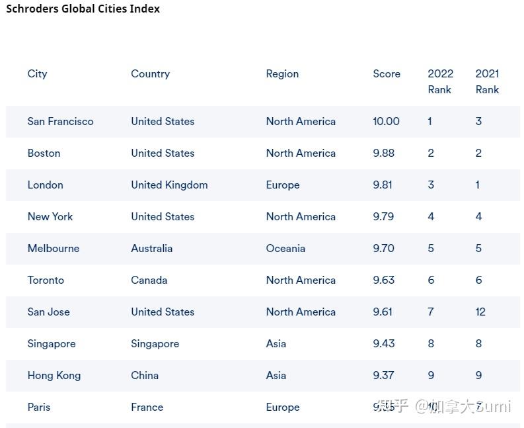The width and height of the screenshot is (524, 428).
Task: Click United Kingdom in the Country column
Action: 169,185
